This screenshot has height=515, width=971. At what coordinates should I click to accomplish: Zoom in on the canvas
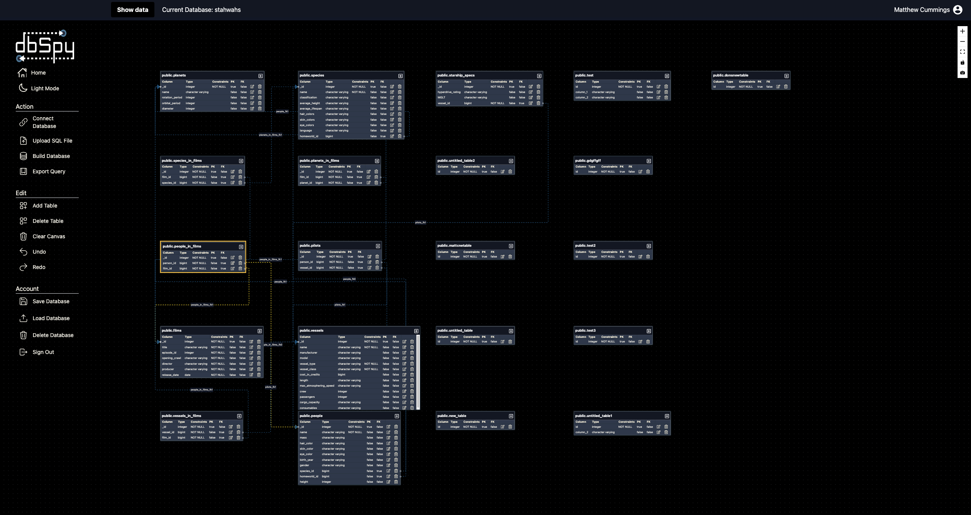962,31
